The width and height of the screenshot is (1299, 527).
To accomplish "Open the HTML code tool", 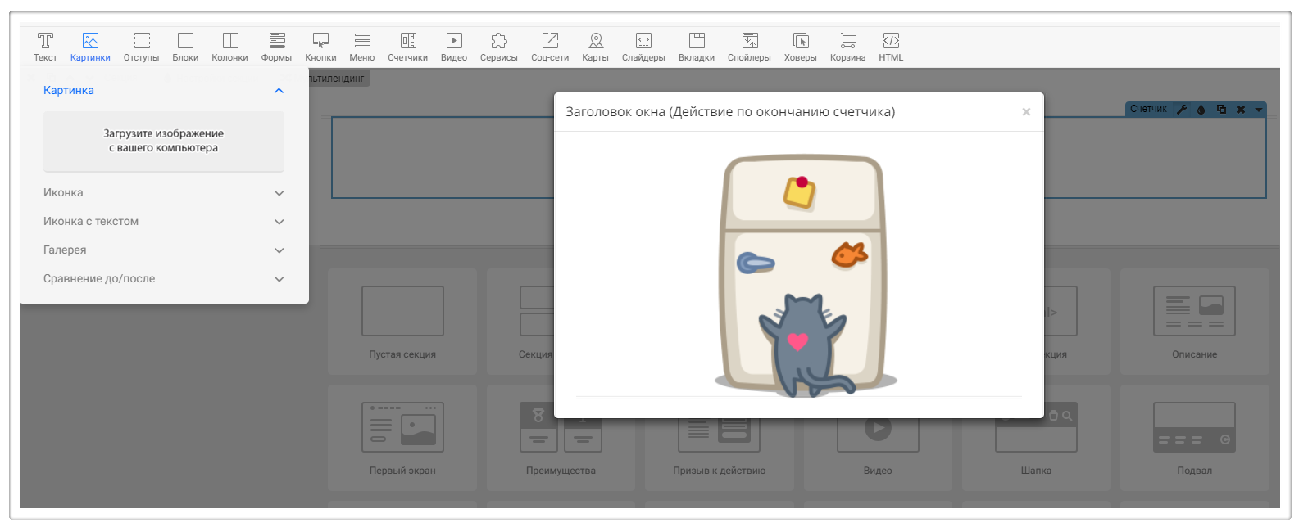I will tap(891, 47).
